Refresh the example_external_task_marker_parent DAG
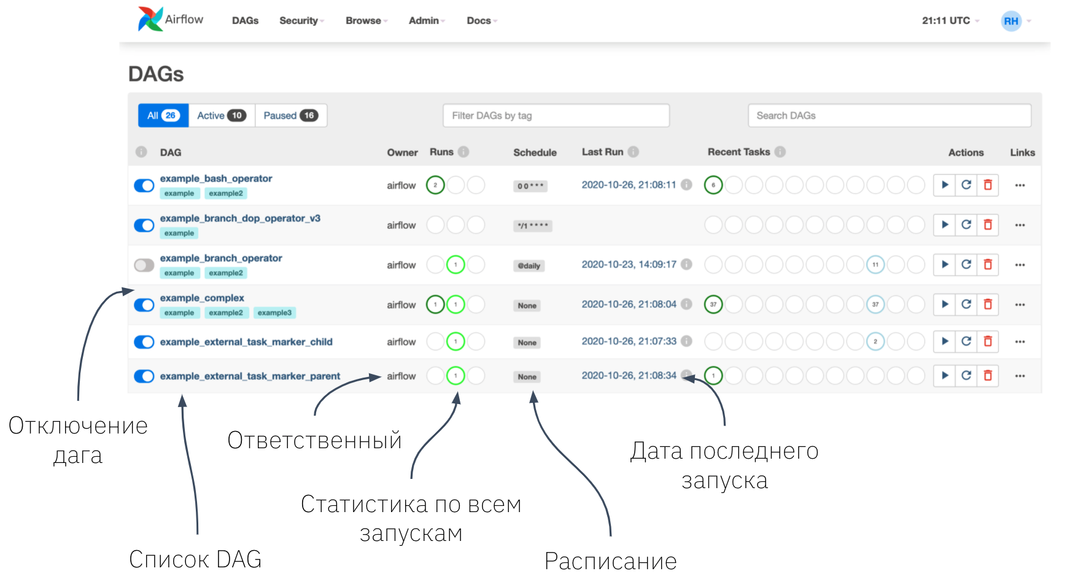The image size is (1078, 587). pyautogui.click(x=966, y=376)
